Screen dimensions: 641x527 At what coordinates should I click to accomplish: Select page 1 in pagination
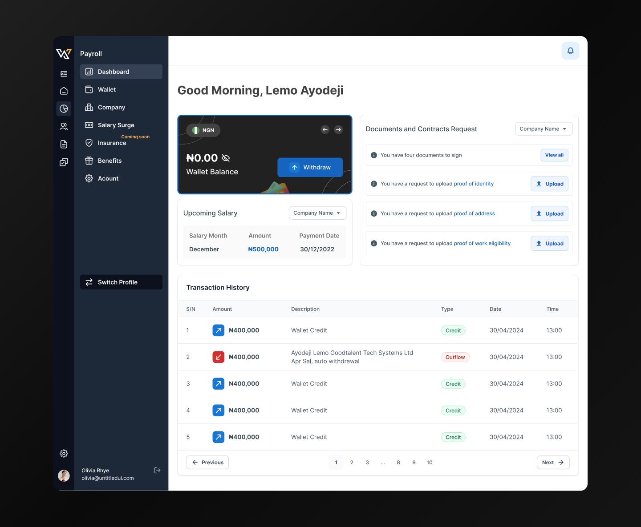[336, 463]
